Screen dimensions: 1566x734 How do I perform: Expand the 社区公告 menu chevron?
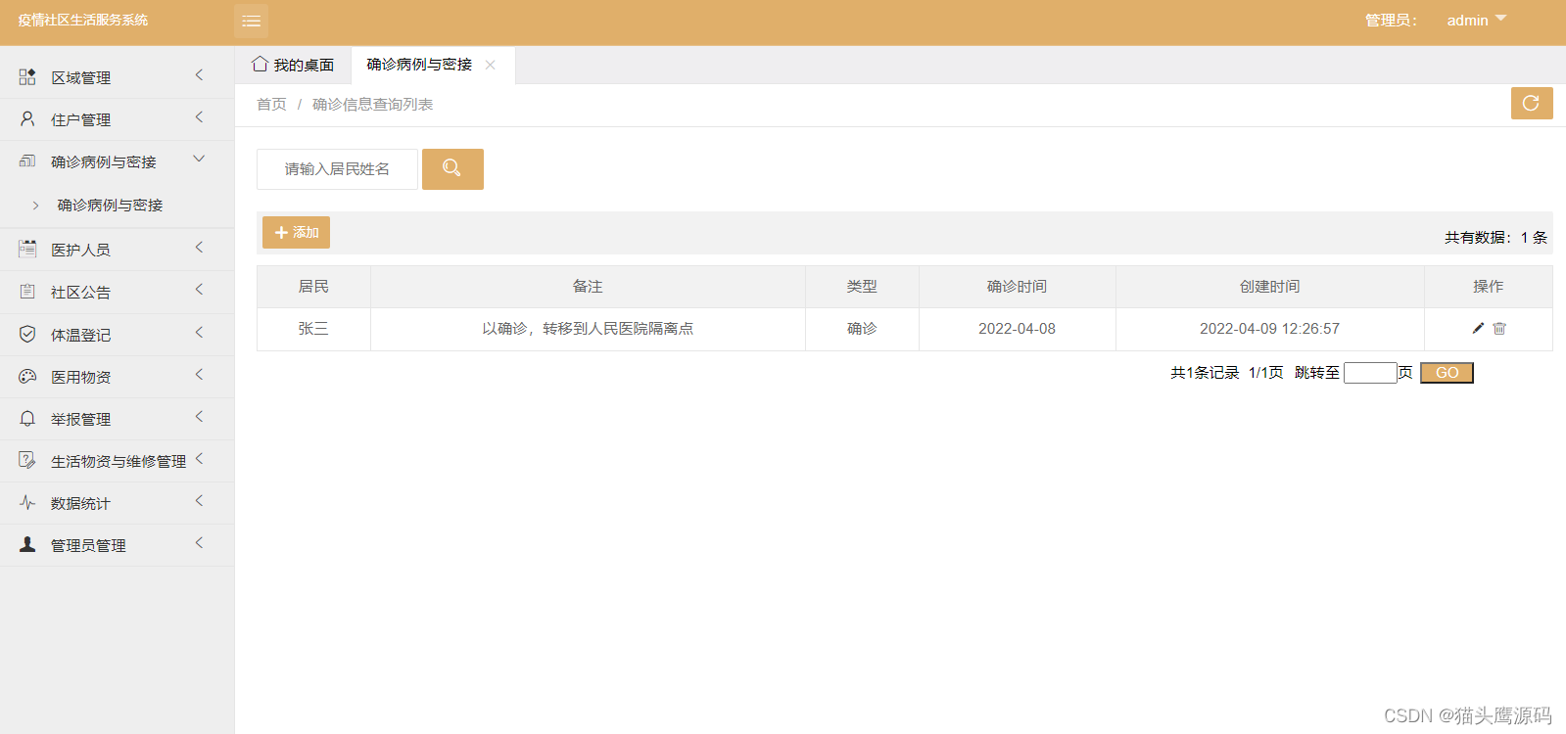[200, 290]
